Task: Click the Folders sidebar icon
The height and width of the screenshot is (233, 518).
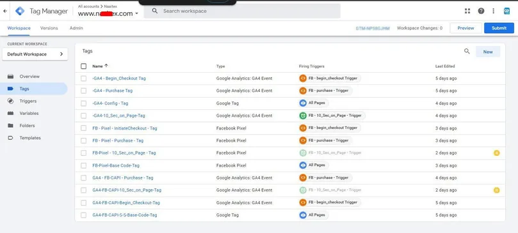Action: pyautogui.click(x=11, y=126)
